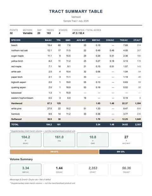The width and height of the screenshot is (152, 196).
Task: Click TOTAL CF/AC value '2,353' in table
Action: click(138, 124)
